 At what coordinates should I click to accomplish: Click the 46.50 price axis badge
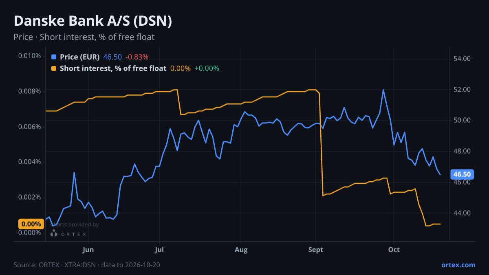[x=462, y=174]
